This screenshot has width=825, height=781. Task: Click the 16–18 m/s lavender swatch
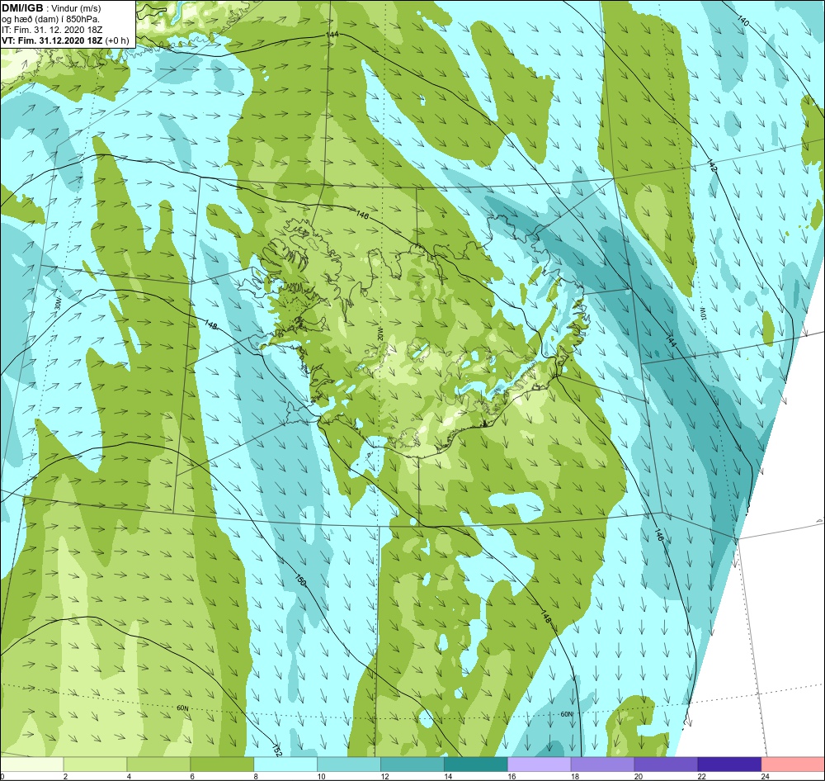coord(540,764)
